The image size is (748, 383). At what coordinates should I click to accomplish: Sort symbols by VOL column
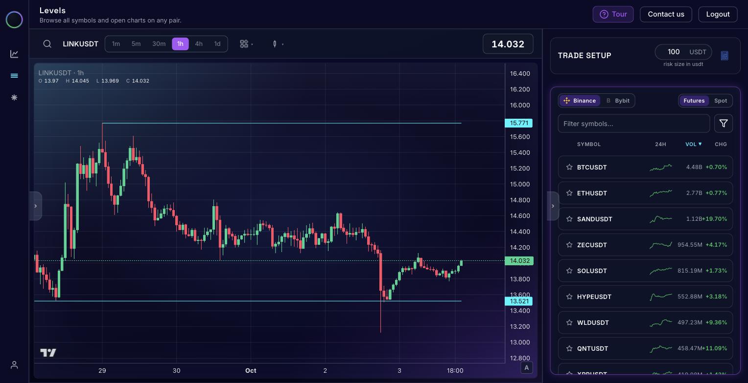coord(693,144)
